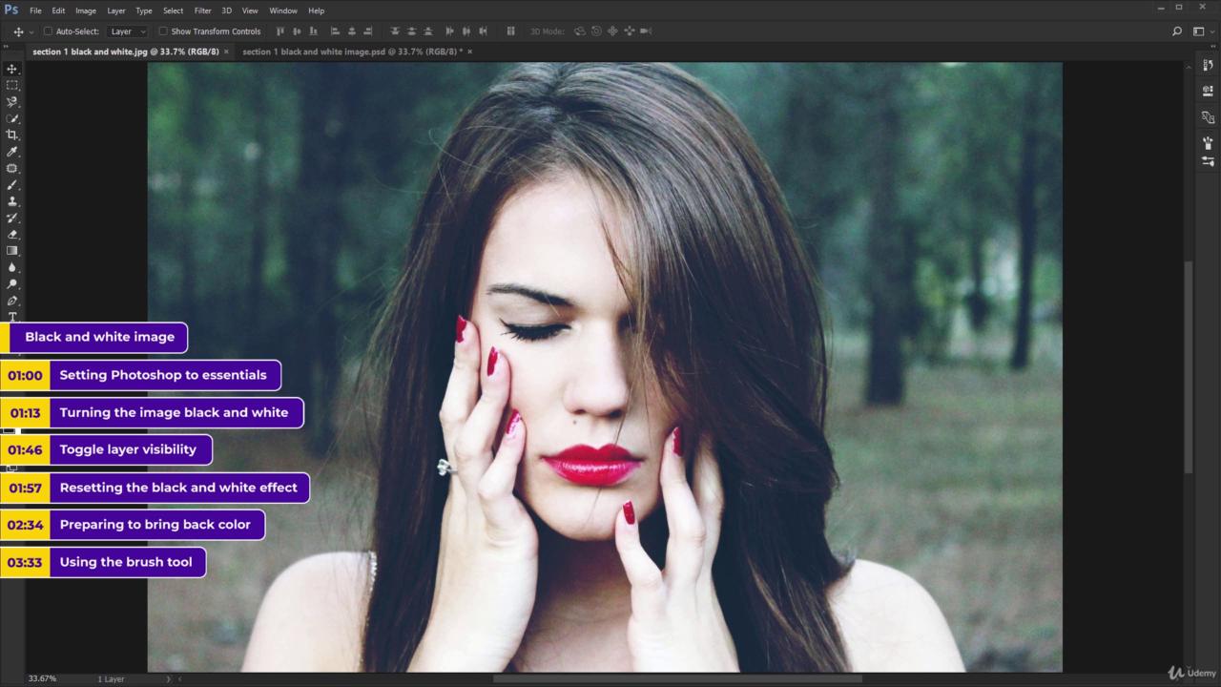Click the search magnifier icon
Viewport: 1221px width, 687px height.
[x=1177, y=31]
